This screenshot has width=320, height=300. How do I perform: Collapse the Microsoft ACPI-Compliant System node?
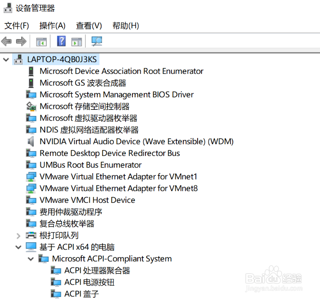point(31,259)
